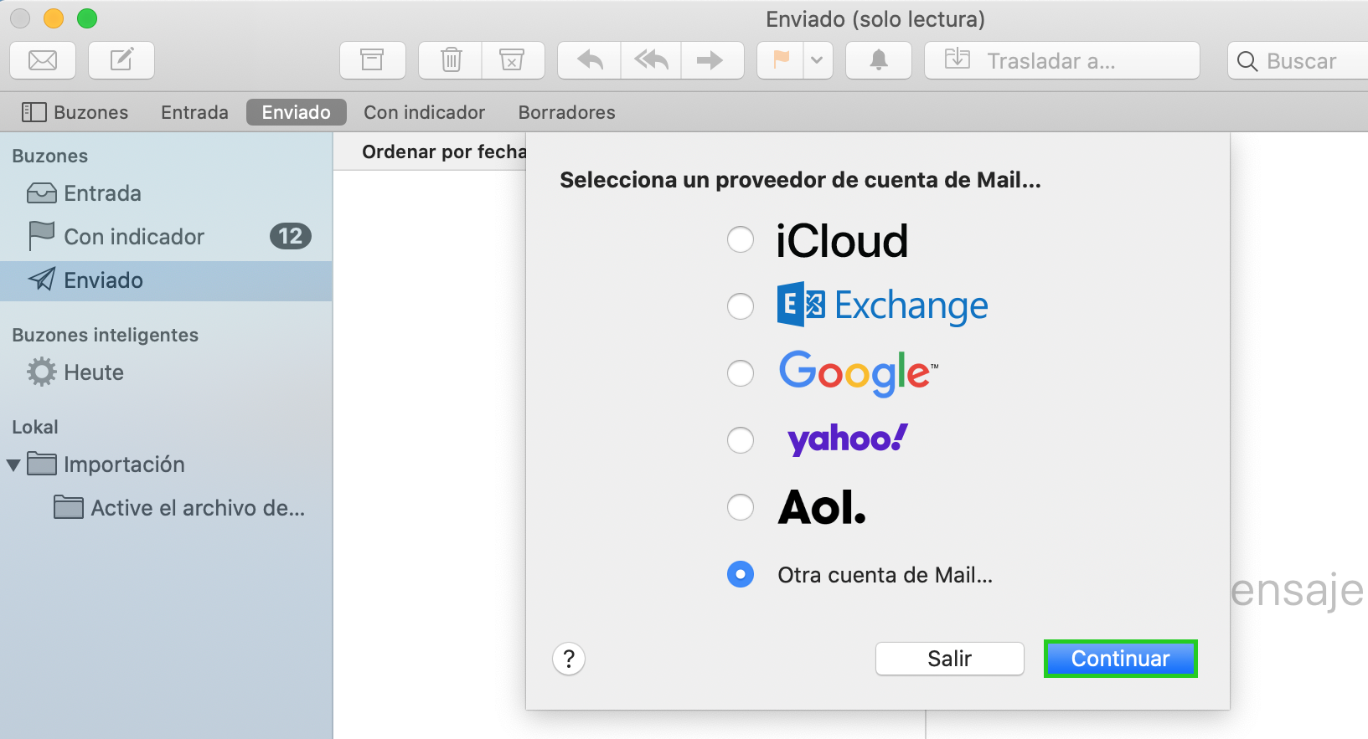Open Entrada in the favorites bar
The height and width of the screenshot is (739, 1368).
point(194,112)
